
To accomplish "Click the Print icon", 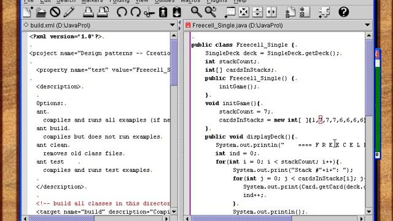I will (88, 12).
